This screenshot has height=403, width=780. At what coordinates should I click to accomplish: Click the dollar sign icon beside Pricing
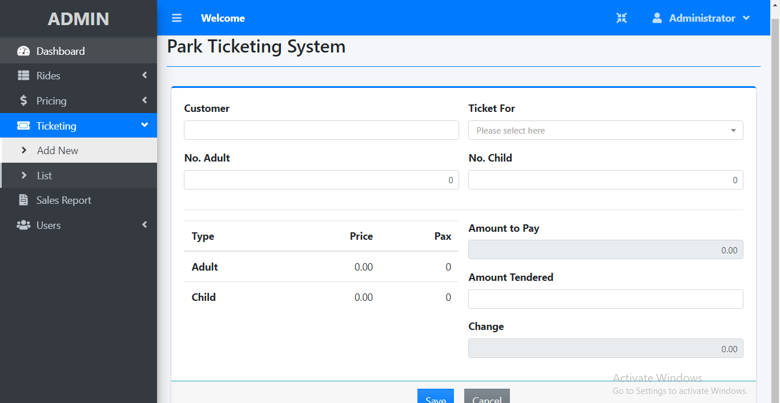(23, 100)
